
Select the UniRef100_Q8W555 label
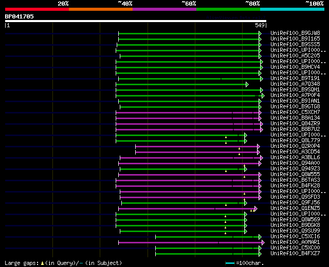click(295, 174)
